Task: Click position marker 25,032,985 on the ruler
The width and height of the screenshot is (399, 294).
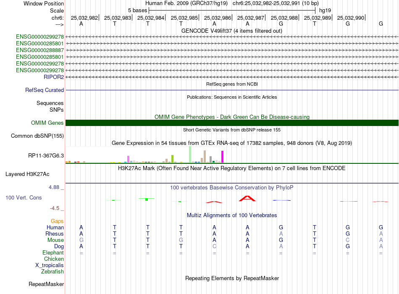Action: click(x=184, y=18)
